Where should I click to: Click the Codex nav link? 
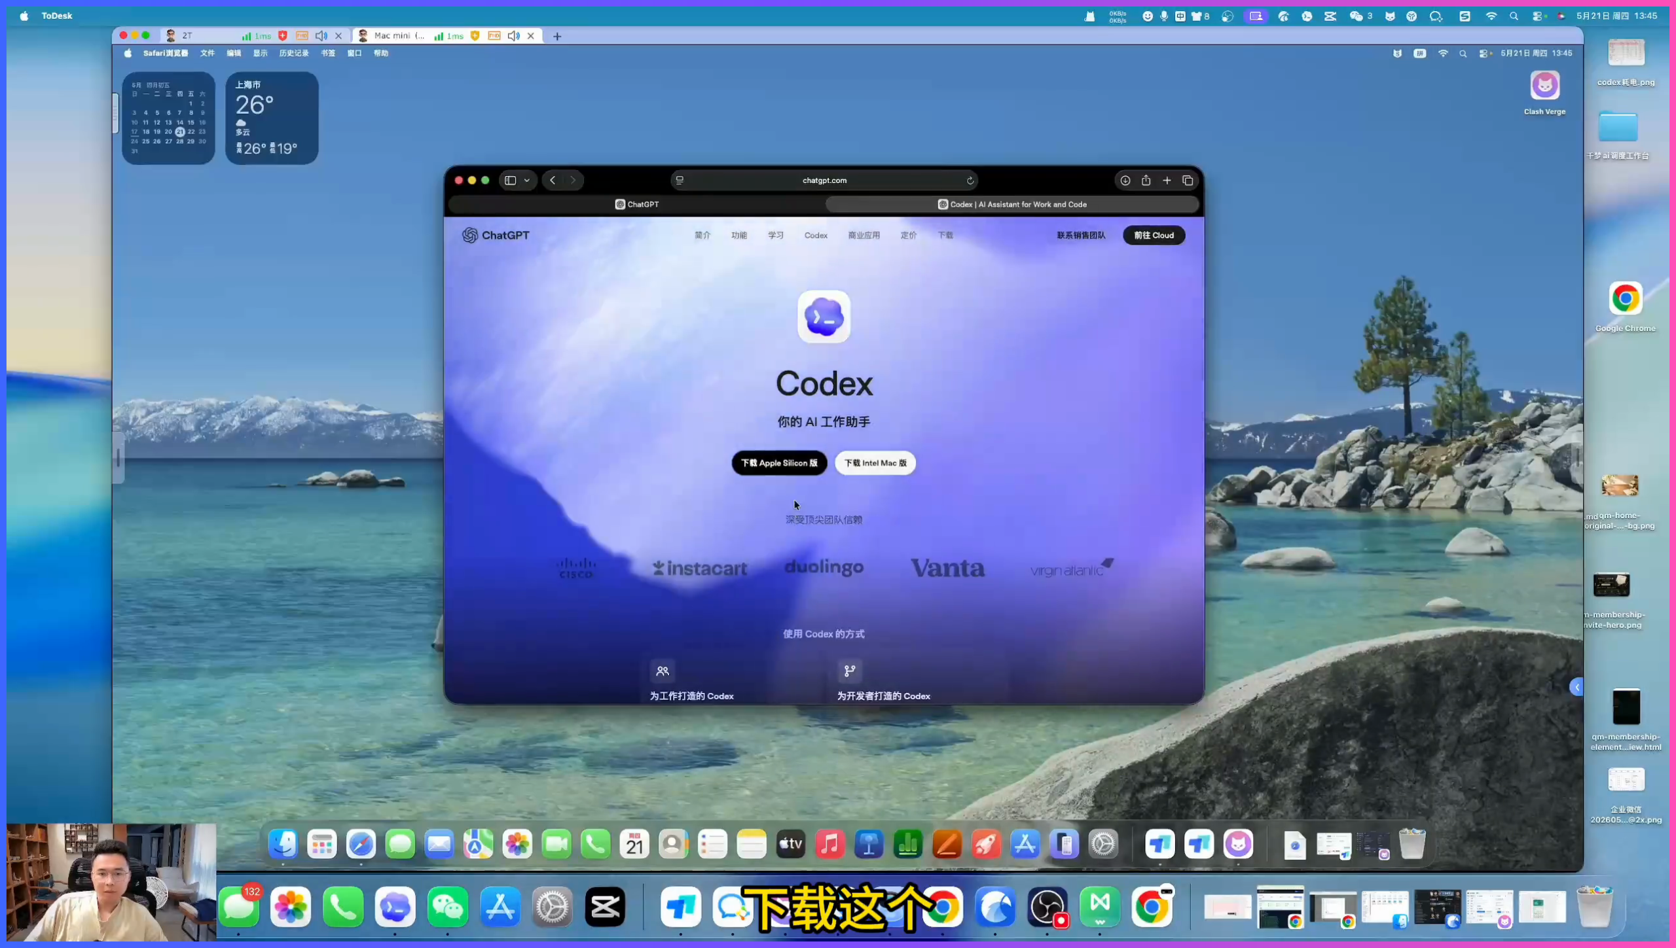click(816, 236)
